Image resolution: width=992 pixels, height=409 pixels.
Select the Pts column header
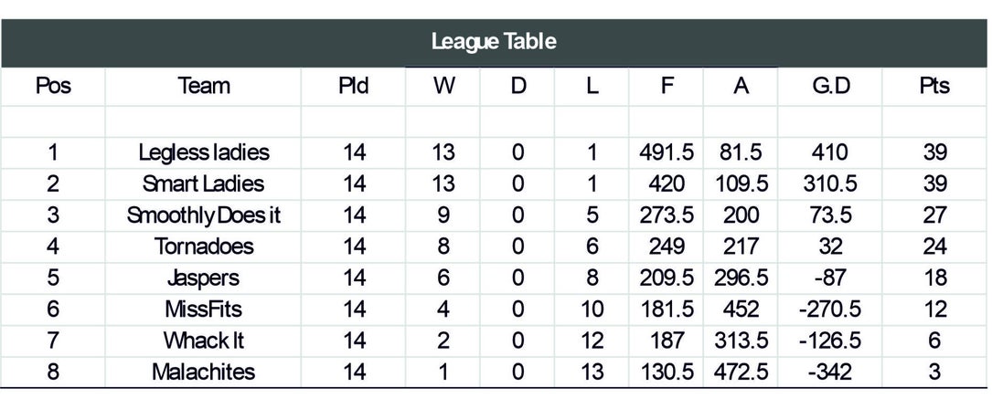(x=934, y=85)
